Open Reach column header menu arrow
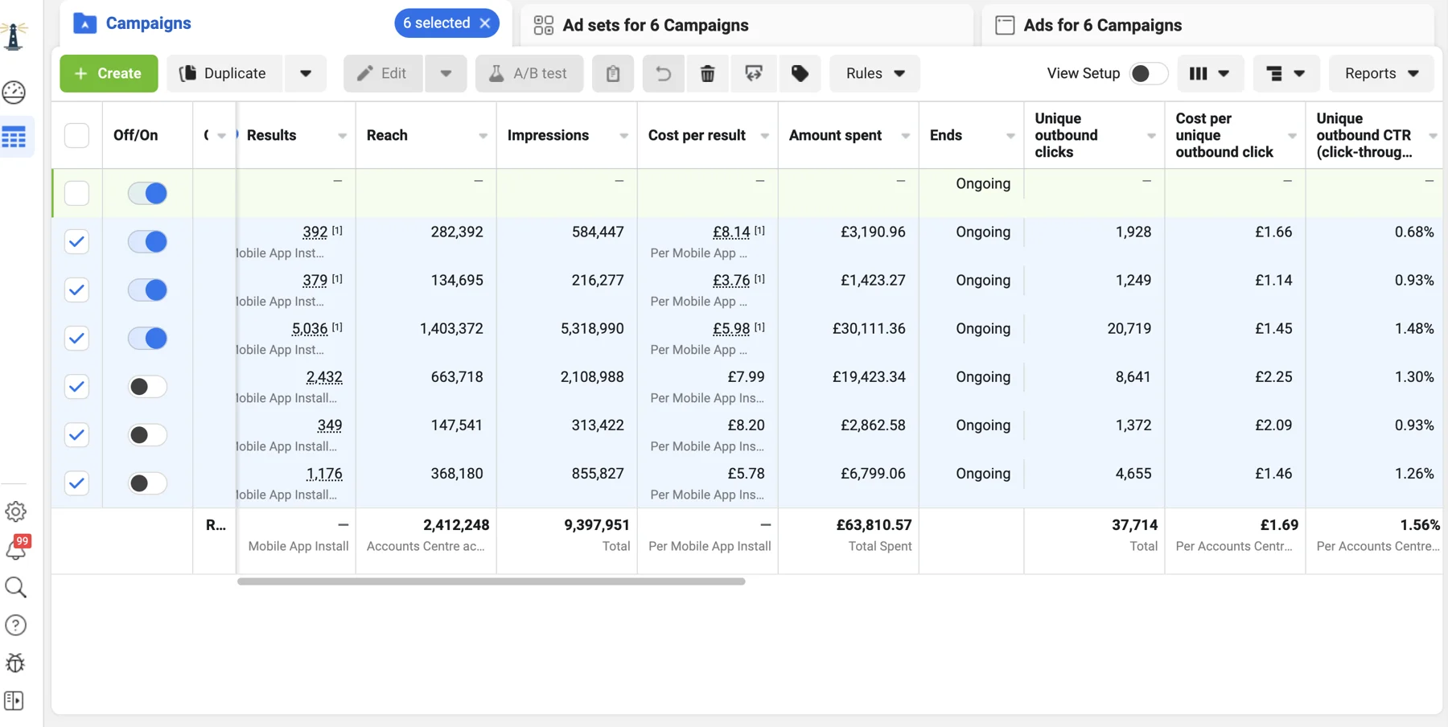Viewport: 1448px width, 727px height. coord(483,136)
